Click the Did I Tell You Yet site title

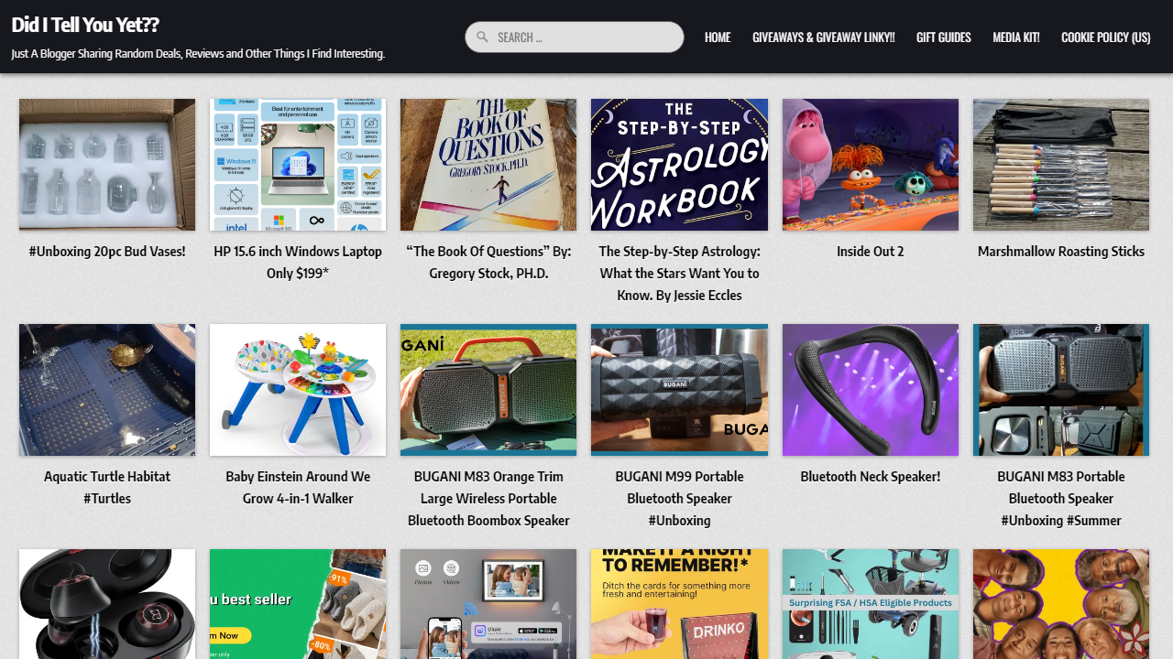pyautogui.click(x=85, y=25)
